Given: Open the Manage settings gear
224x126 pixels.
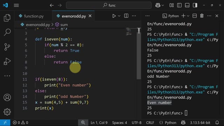Looking at the screenshot, I should [x=7, y=112].
